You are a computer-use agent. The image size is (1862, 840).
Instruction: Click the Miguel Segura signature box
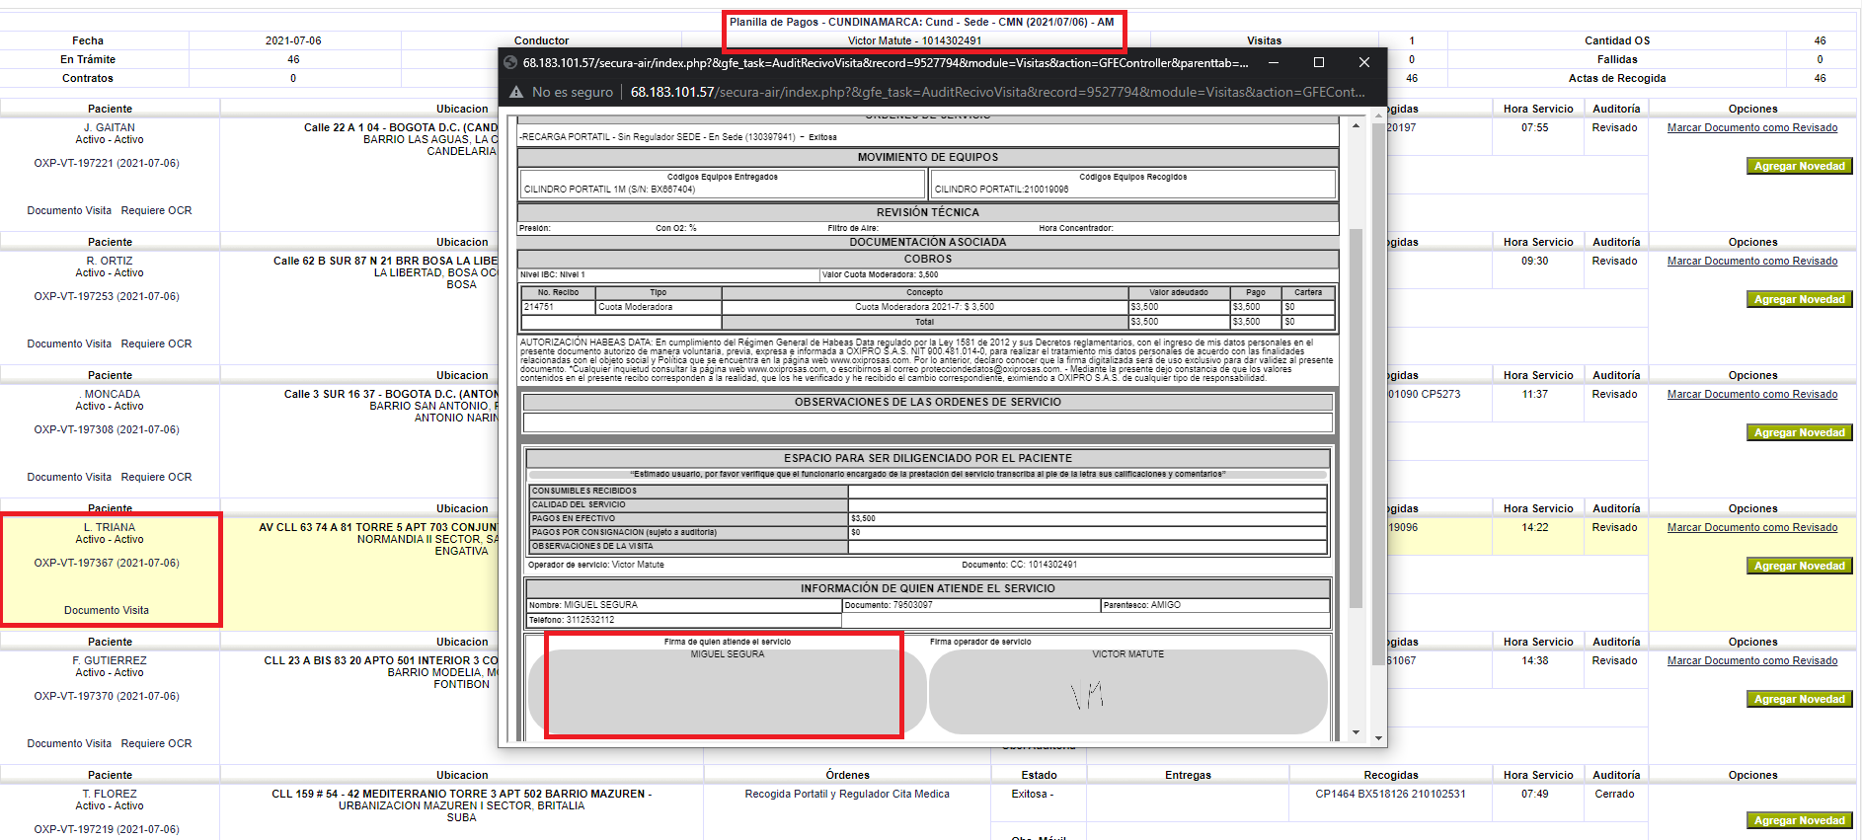(727, 691)
